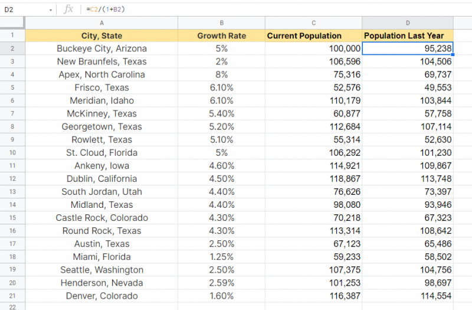Click last year population cell 69,737

click(x=408, y=74)
